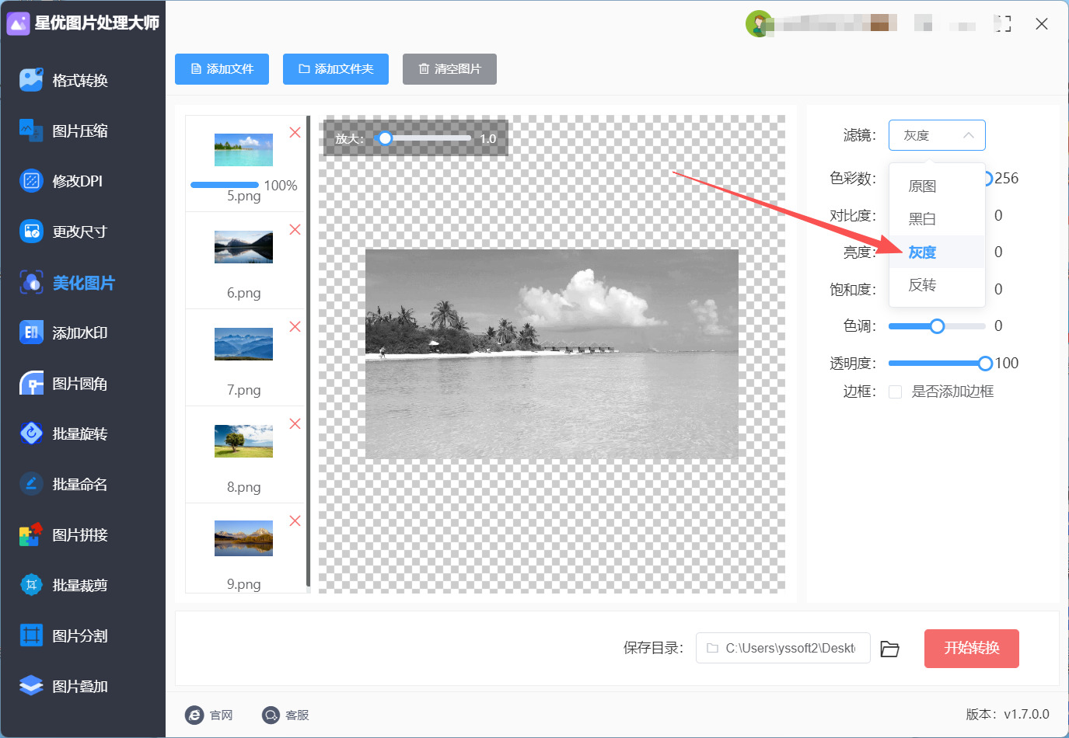Click the 透明度 value 100
Image resolution: width=1069 pixels, height=738 pixels.
[1007, 364]
